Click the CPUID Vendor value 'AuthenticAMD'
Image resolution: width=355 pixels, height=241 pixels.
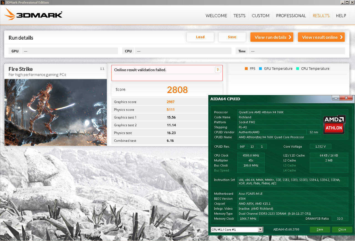249,132
